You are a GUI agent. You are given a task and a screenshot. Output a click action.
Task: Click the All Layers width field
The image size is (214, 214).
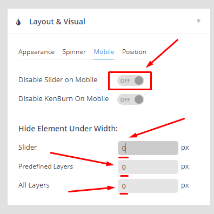click(148, 186)
